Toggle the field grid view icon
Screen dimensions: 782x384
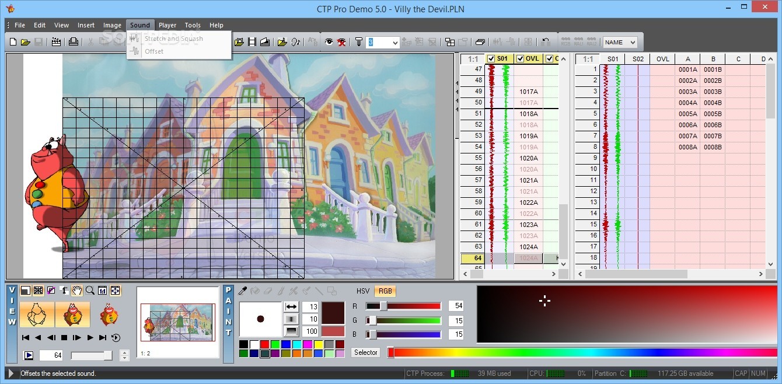point(39,290)
